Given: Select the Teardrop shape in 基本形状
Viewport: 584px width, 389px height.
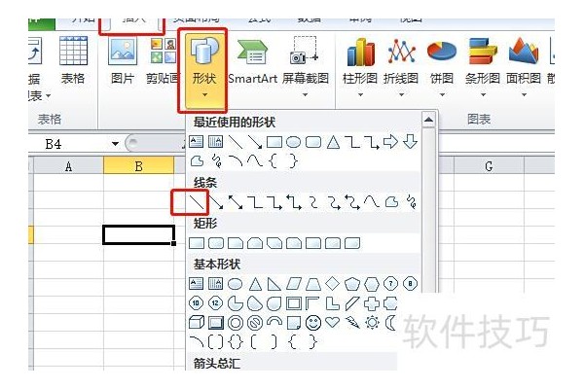Looking at the screenshot, I should point(274,303).
